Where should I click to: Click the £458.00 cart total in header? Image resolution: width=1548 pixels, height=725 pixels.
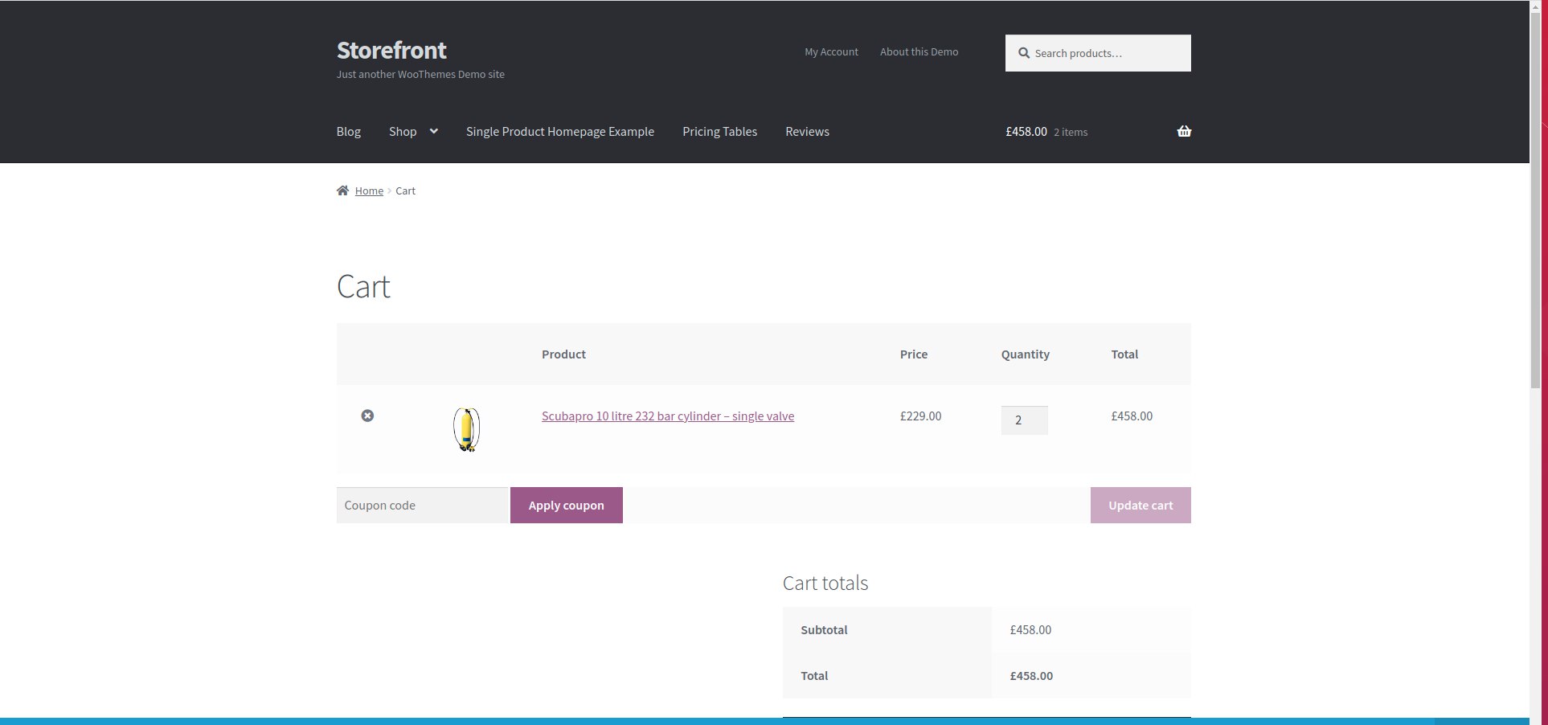click(1026, 132)
